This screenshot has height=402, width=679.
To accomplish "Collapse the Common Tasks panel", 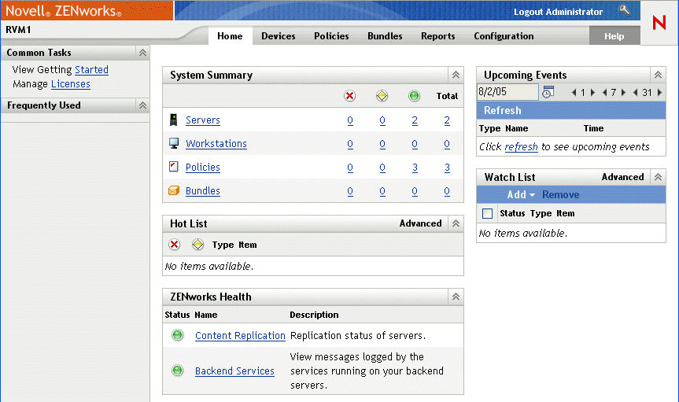I will click(142, 53).
